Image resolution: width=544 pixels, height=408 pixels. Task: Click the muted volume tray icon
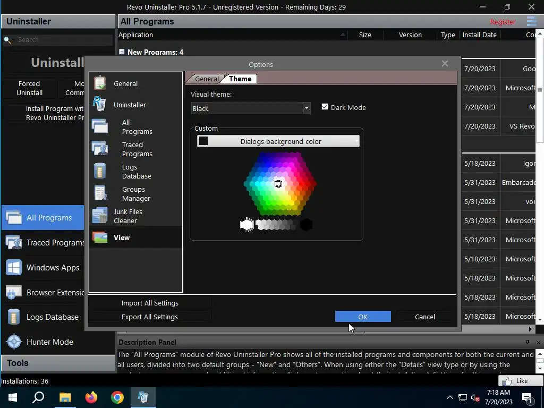[475, 398]
